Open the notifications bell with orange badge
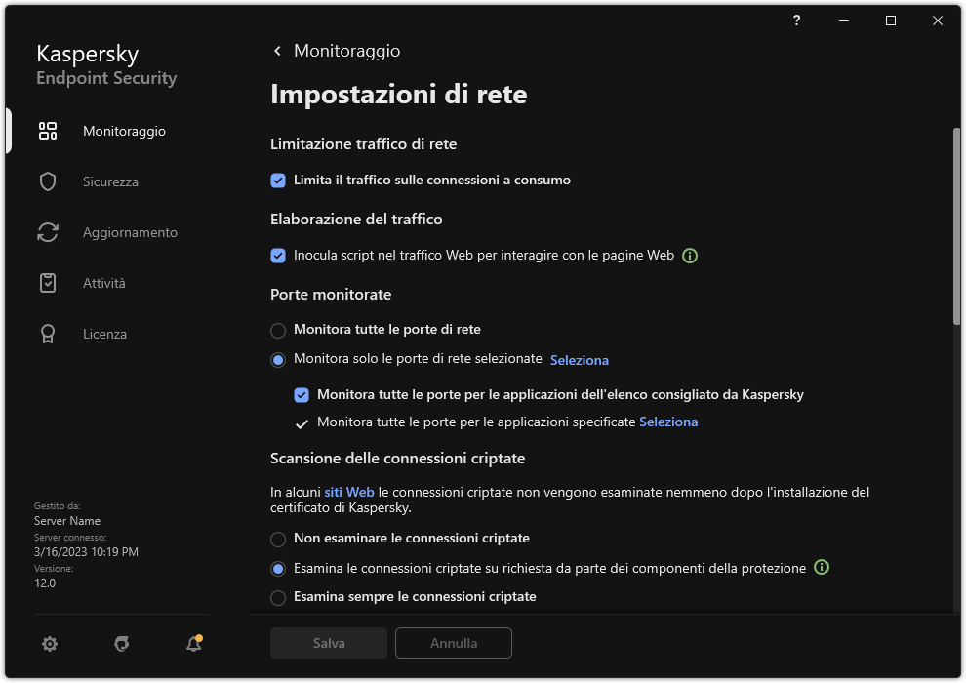 tap(193, 644)
